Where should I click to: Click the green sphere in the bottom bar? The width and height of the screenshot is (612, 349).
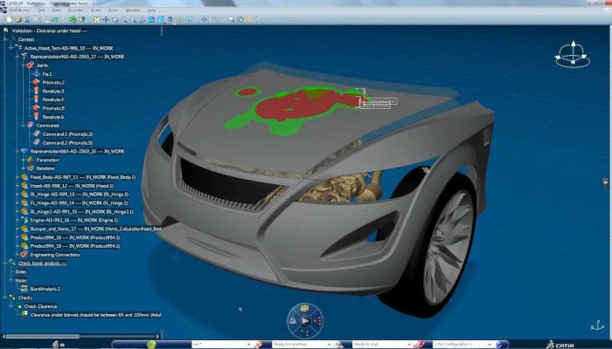(151, 345)
